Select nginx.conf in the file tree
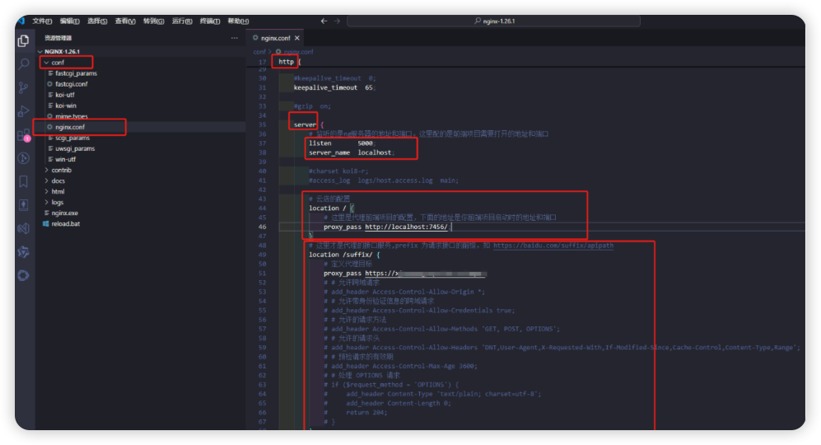Image resolution: width=821 pixels, height=445 pixels. tap(141, 127)
